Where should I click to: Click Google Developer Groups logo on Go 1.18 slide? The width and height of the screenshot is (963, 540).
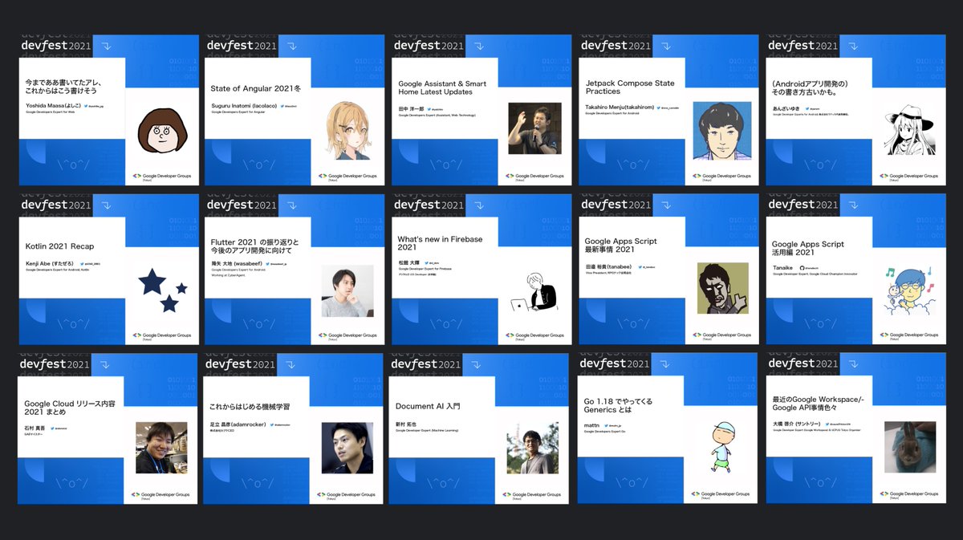pyautogui.click(x=721, y=495)
